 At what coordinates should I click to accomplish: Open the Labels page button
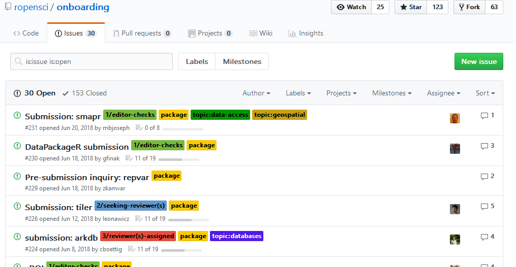click(x=197, y=61)
